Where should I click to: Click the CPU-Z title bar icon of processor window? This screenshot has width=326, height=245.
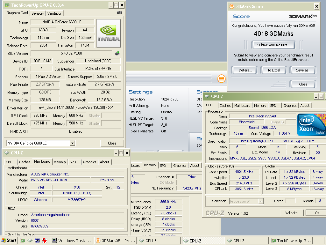207,96
